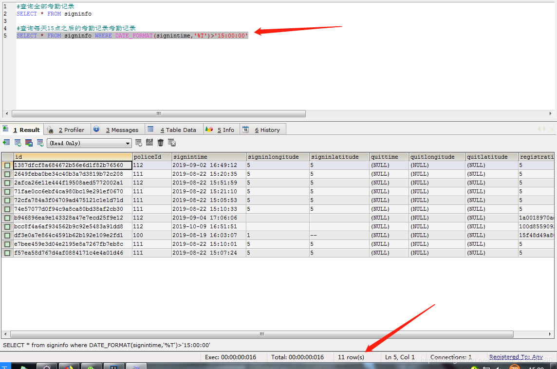Image resolution: width=557 pixels, height=369 pixels.
Task: Switch to the 6 History tab
Action: [x=263, y=129]
